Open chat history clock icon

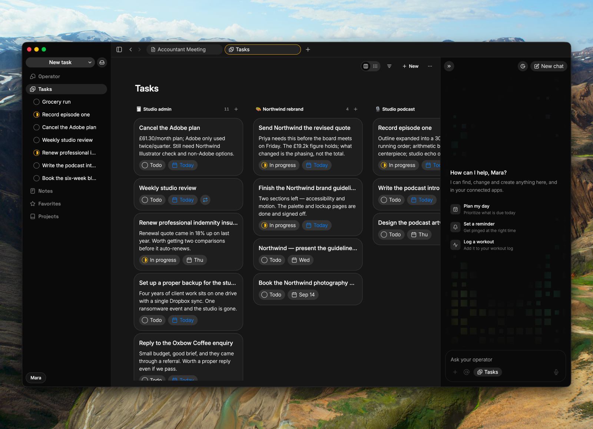click(x=523, y=66)
